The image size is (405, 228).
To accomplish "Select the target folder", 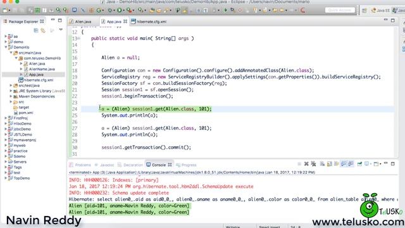I will [x=23, y=107].
